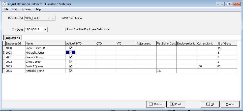Expand the Trx Date picker dropdown

click(45, 30)
